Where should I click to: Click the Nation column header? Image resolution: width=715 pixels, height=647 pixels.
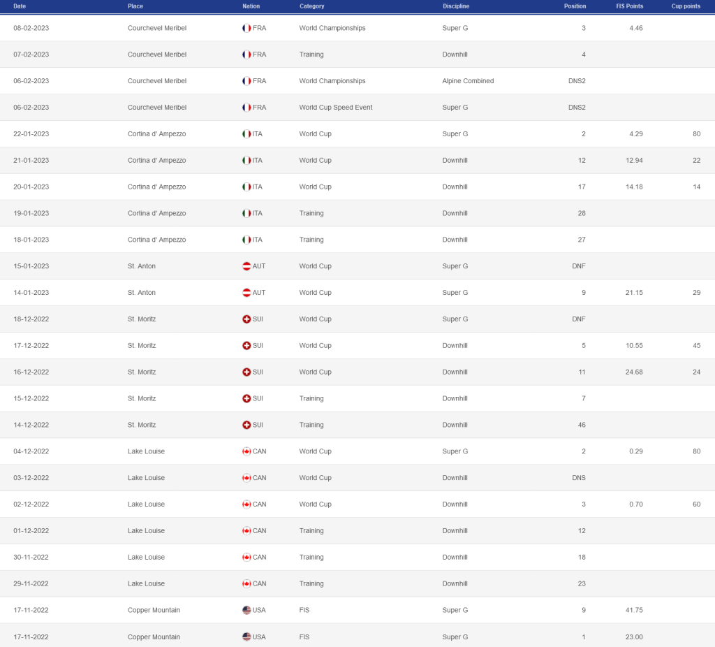251,6
